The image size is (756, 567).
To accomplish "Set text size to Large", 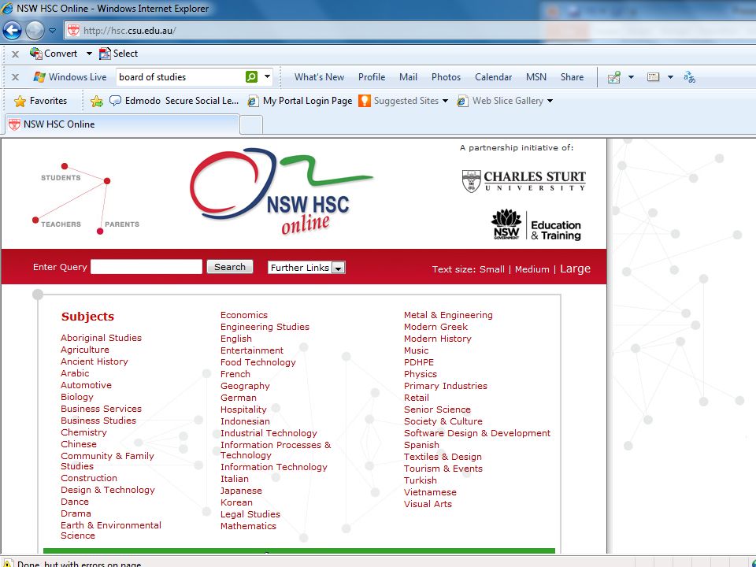I will pos(575,269).
